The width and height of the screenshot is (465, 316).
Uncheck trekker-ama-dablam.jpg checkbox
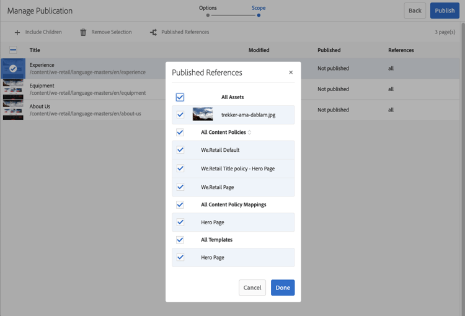click(180, 115)
